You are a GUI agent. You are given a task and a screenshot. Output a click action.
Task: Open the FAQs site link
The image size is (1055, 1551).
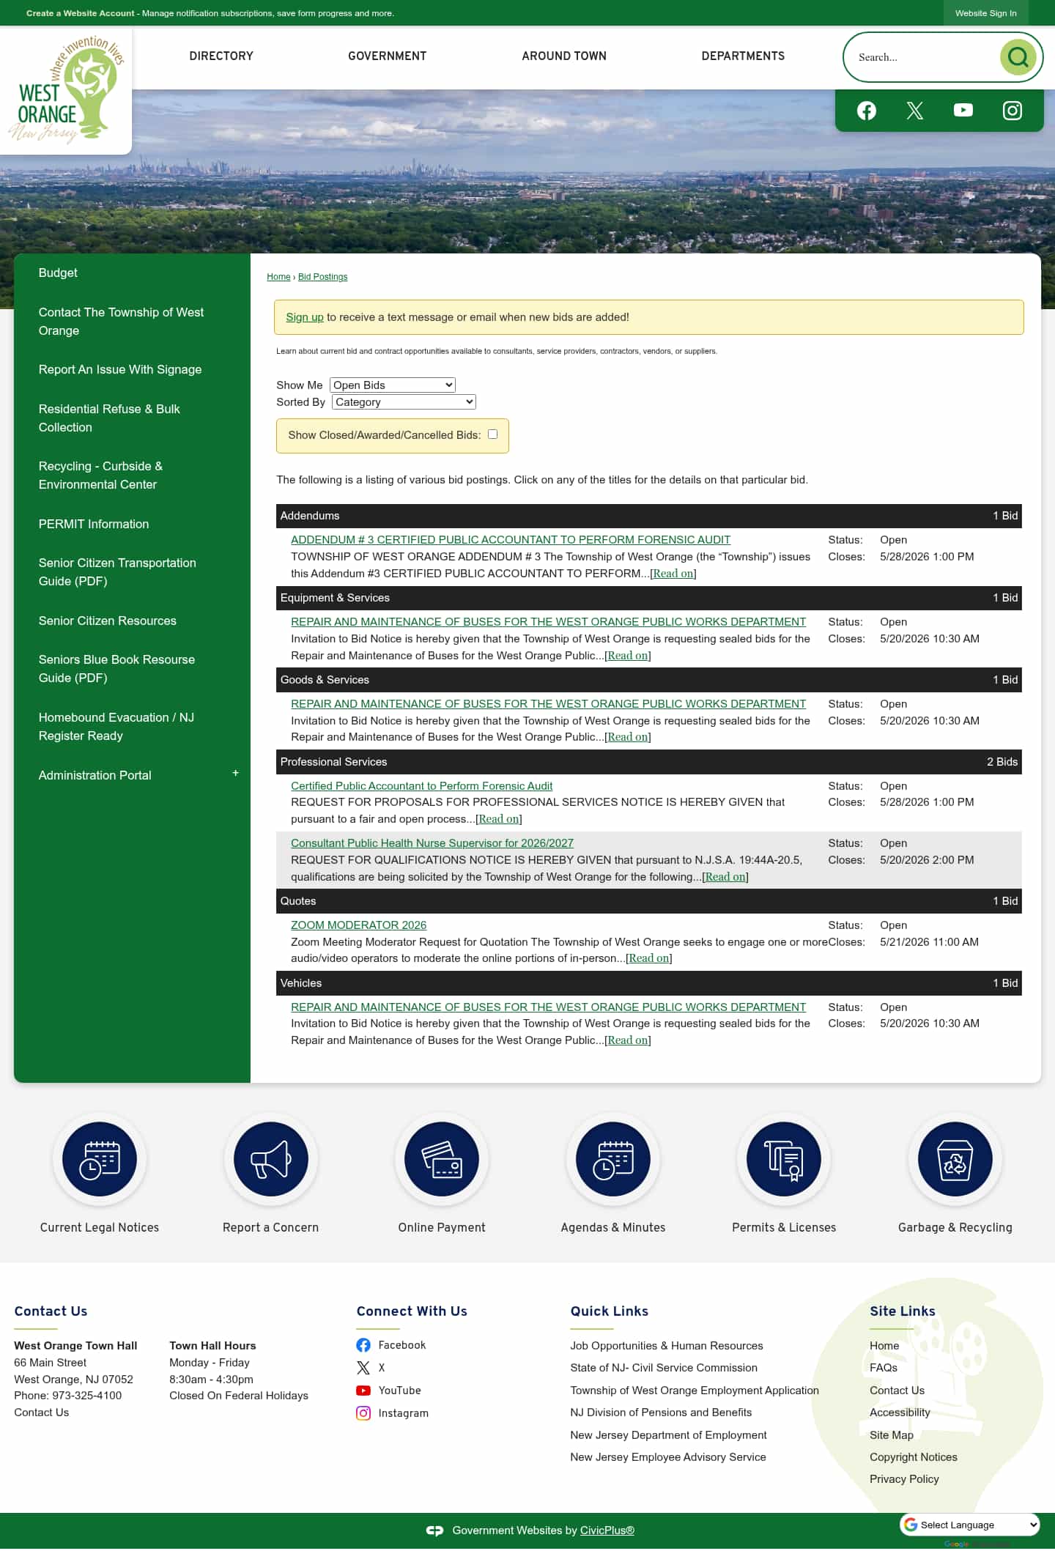pyautogui.click(x=884, y=1368)
